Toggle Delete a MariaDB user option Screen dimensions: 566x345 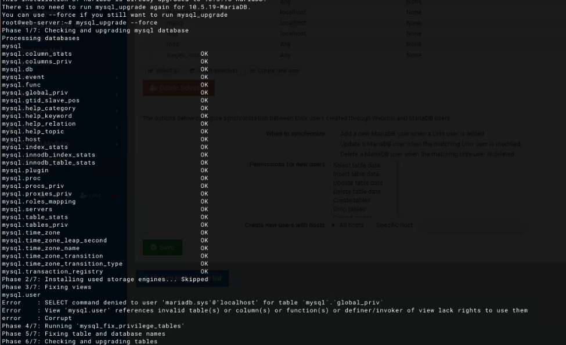[428, 154]
